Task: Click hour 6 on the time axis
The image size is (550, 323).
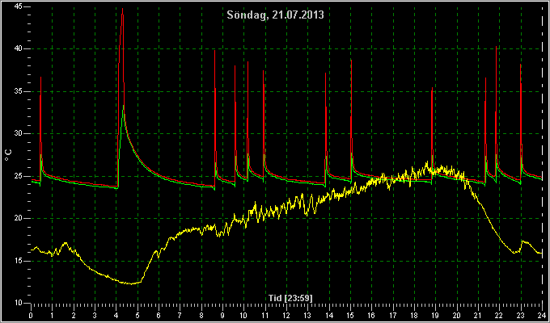Action: [159, 315]
